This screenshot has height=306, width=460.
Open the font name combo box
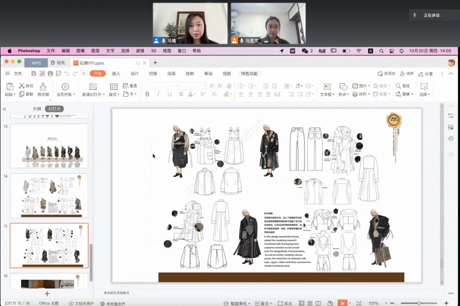click(160, 86)
